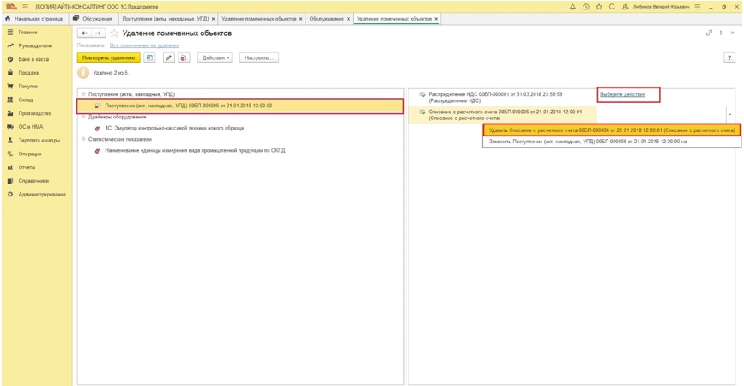This screenshot has width=744, height=386.
Task: Click icon of Поступление 00БП-000006 tree row
Action: [98, 106]
